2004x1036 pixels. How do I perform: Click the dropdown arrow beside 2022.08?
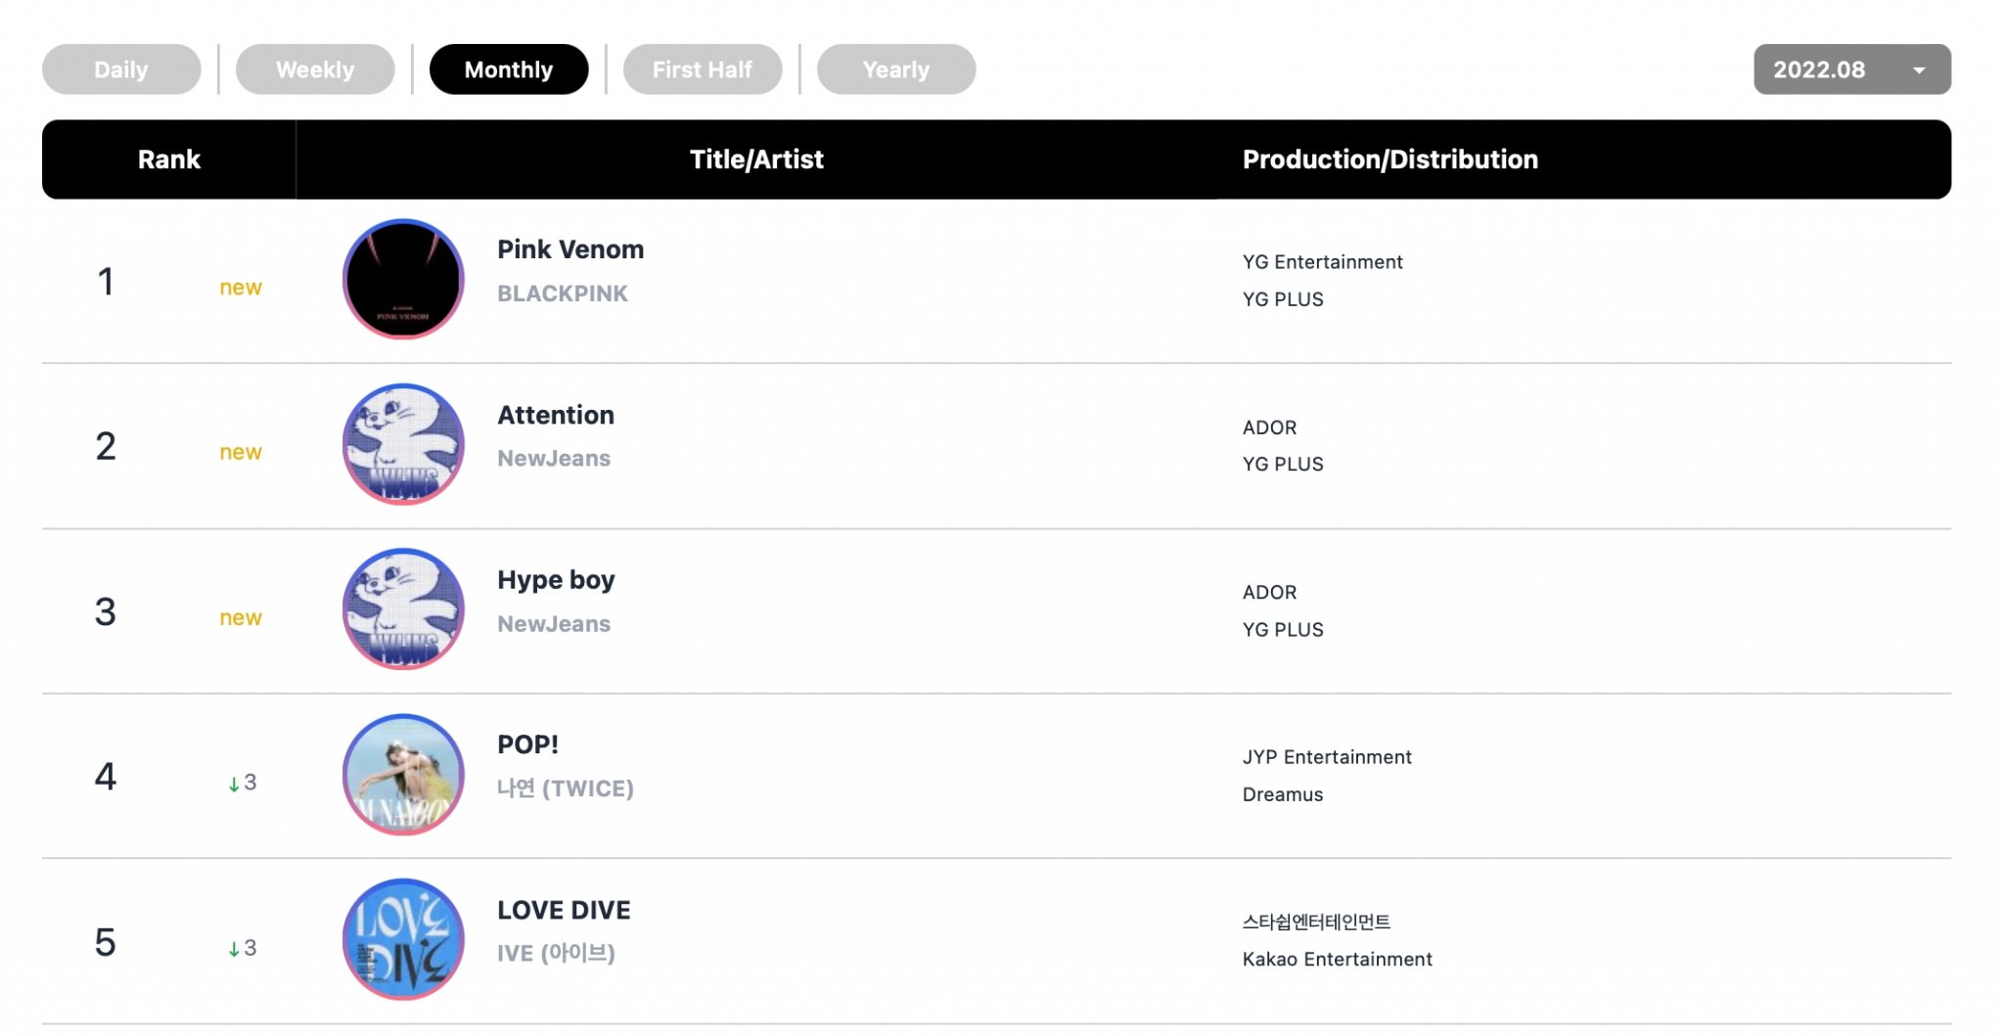[x=1919, y=70]
